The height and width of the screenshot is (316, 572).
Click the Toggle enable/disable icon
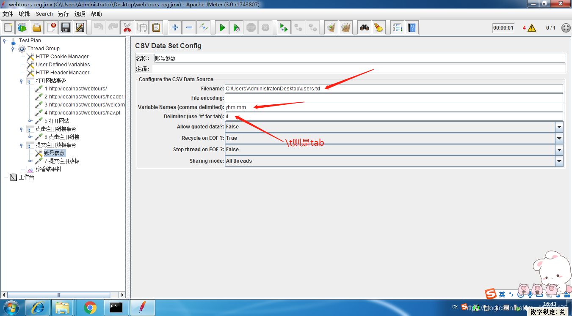pyautogui.click(x=204, y=28)
